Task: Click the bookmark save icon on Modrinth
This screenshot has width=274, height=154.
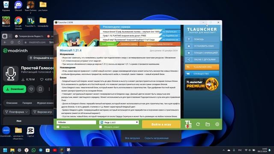Action: [40, 89]
